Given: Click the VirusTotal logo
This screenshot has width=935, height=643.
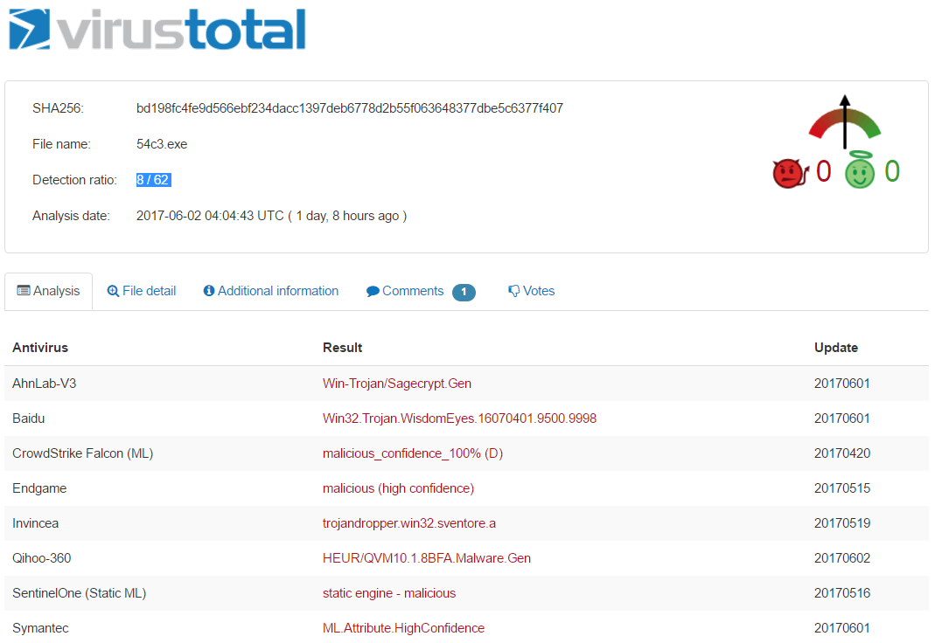Looking at the screenshot, I should (157, 29).
